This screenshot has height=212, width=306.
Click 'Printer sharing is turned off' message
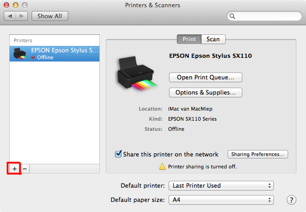point(202,167)
